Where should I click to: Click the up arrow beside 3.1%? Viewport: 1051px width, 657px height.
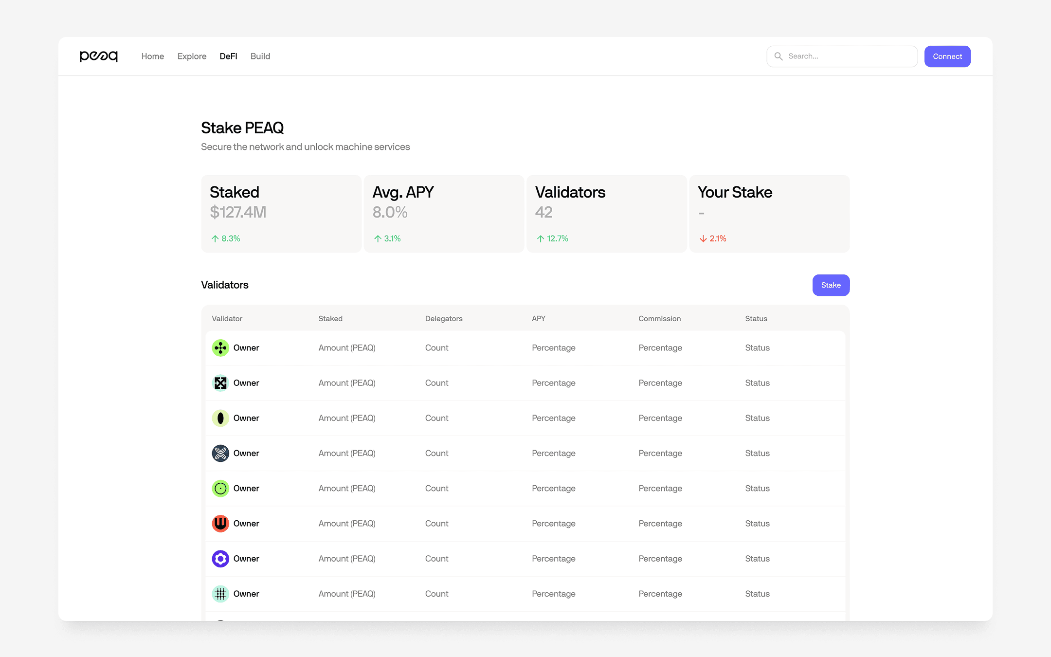[x=378, y=238]
